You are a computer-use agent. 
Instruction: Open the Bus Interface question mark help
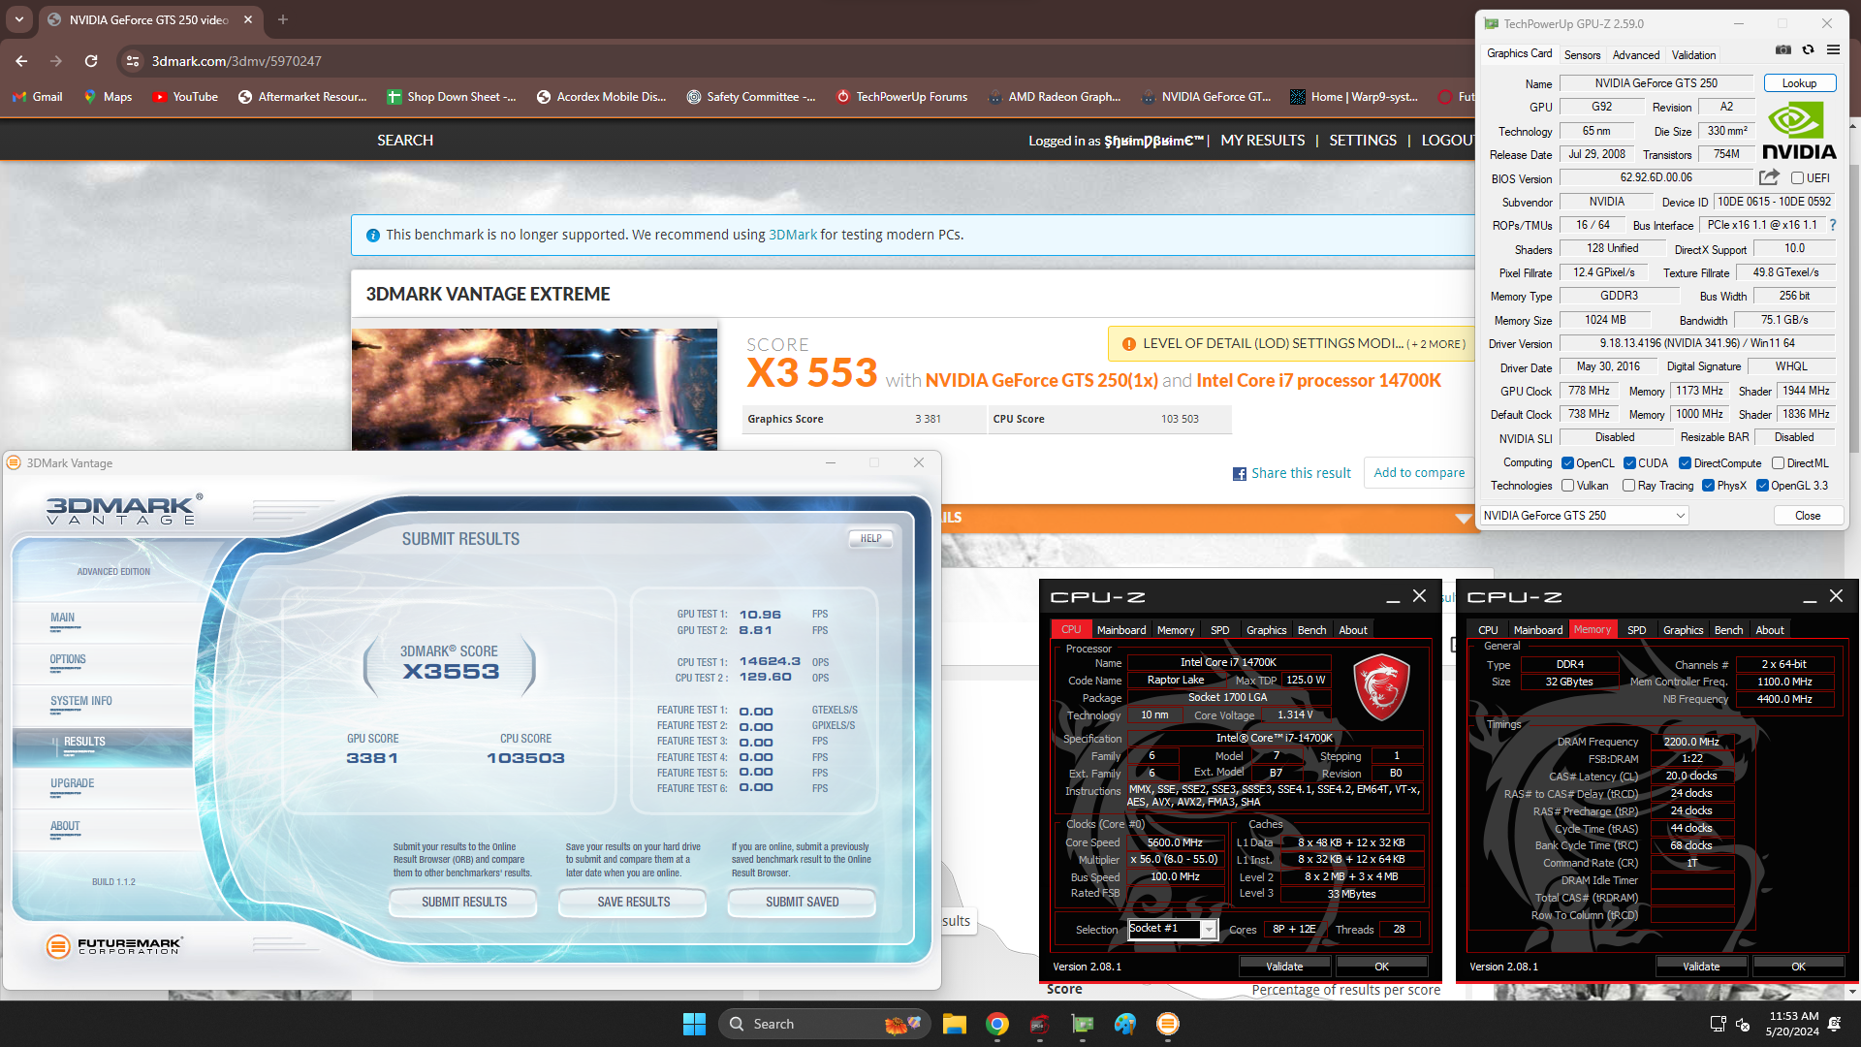click(1833, 225)
